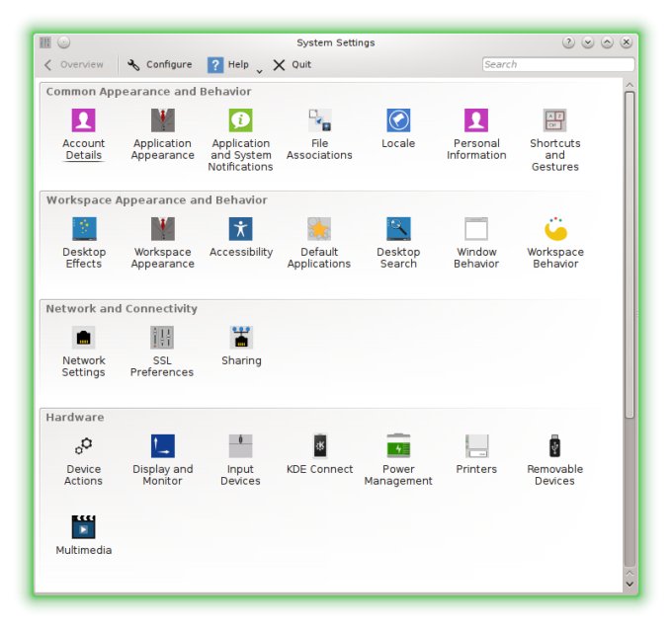Click the scroll down arrow of the scrollbar

click(630, 585)
